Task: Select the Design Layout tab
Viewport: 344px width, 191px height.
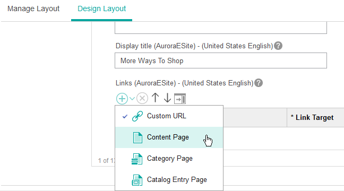Action: (x=101, y=8)
